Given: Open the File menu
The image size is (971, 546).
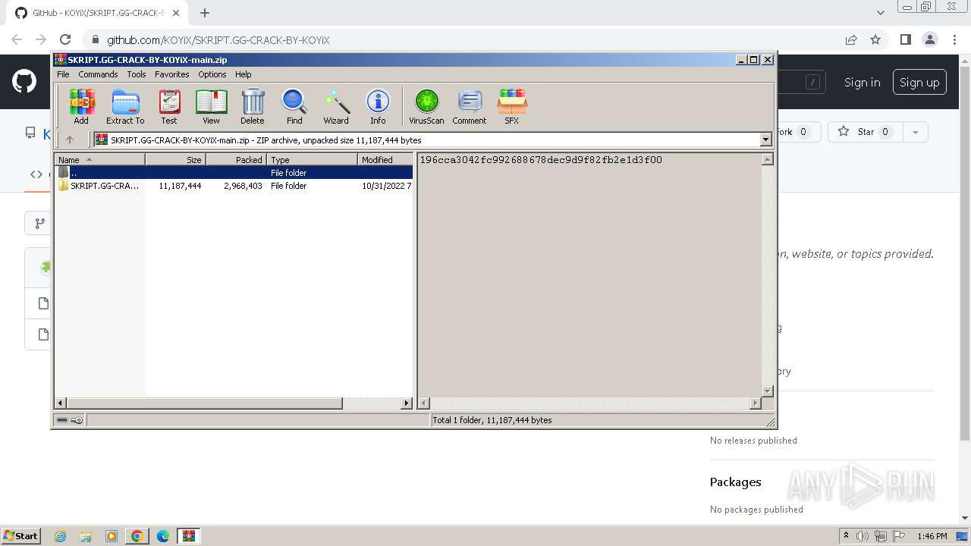Looking at the screenshot, I should [63, 74].
